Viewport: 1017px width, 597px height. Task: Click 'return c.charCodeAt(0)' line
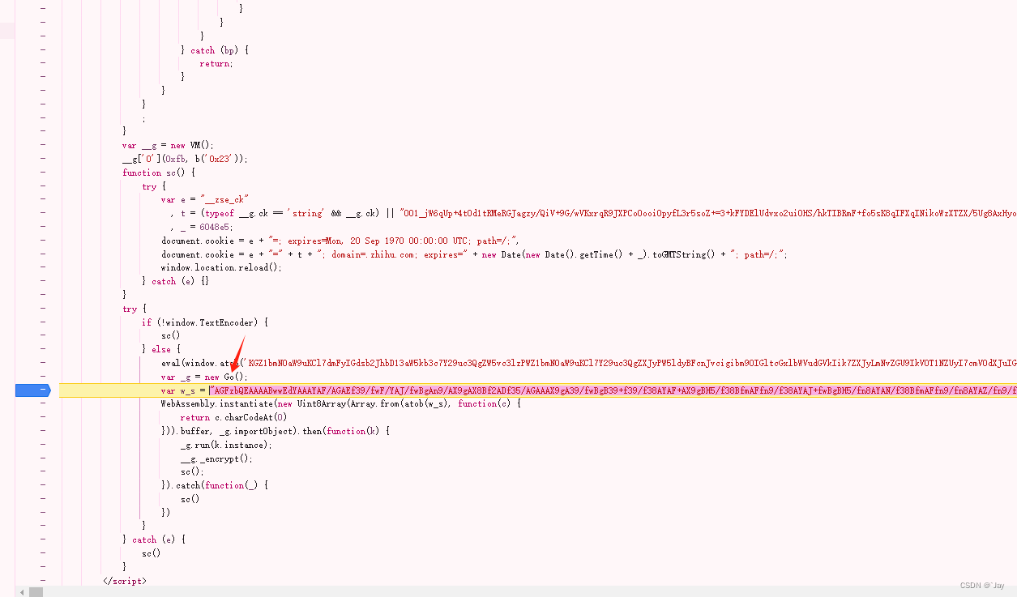[x=233, y=417]
